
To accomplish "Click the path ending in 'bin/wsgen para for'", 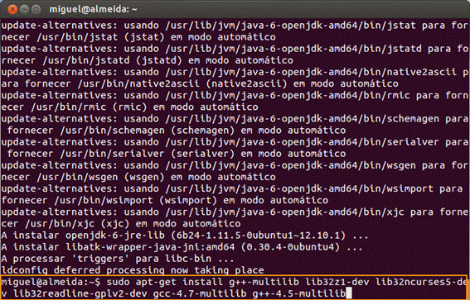I will pos(317,165).
